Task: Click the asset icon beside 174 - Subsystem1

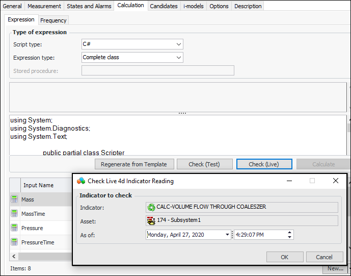Action: tap(151, 220)
